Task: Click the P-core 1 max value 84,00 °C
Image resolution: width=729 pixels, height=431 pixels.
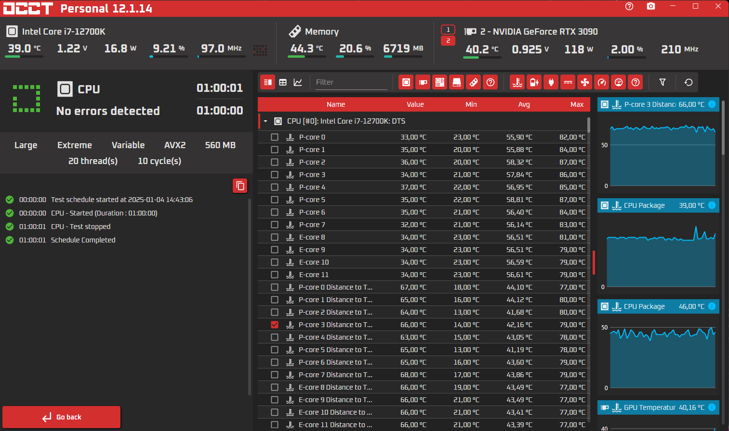Action: pos(572,150)
